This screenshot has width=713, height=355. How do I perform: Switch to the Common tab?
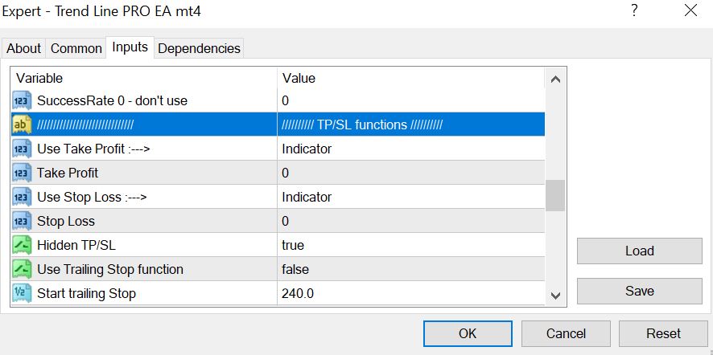click(x=76, y=48)
